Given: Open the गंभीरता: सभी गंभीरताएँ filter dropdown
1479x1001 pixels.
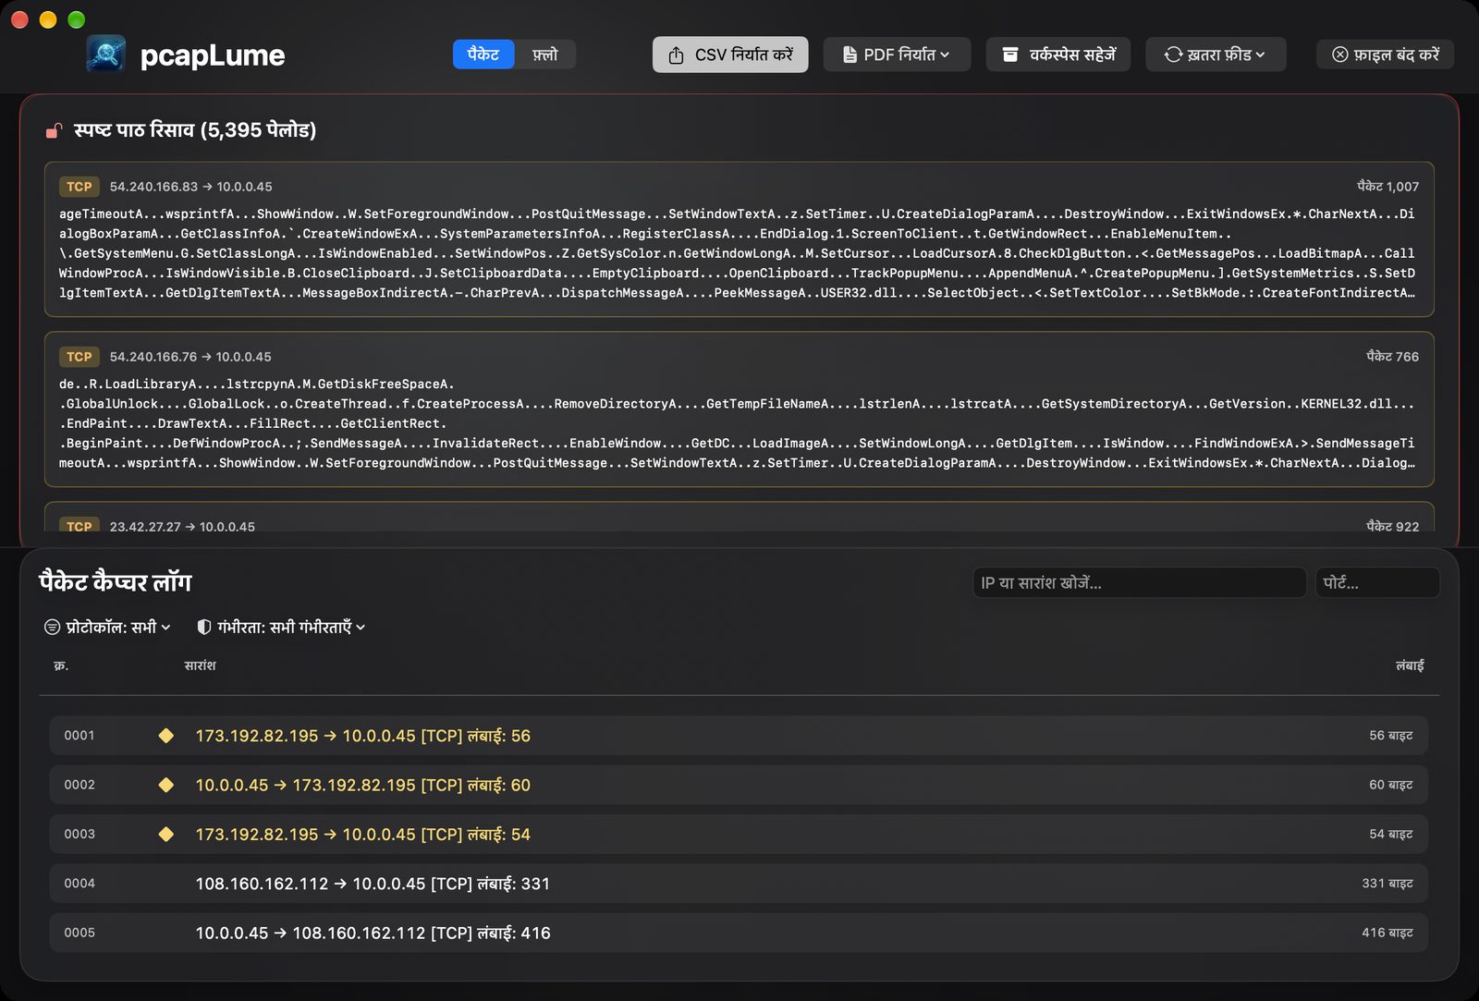Looking at the screenshot, I should tap(281, 627).
